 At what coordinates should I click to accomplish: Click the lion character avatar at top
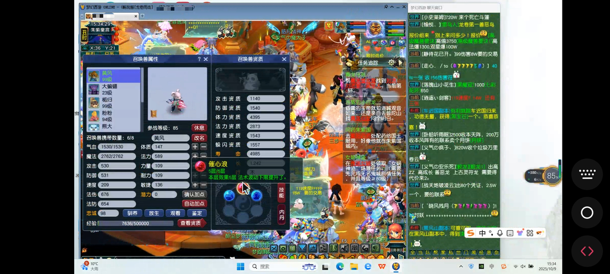376,29
